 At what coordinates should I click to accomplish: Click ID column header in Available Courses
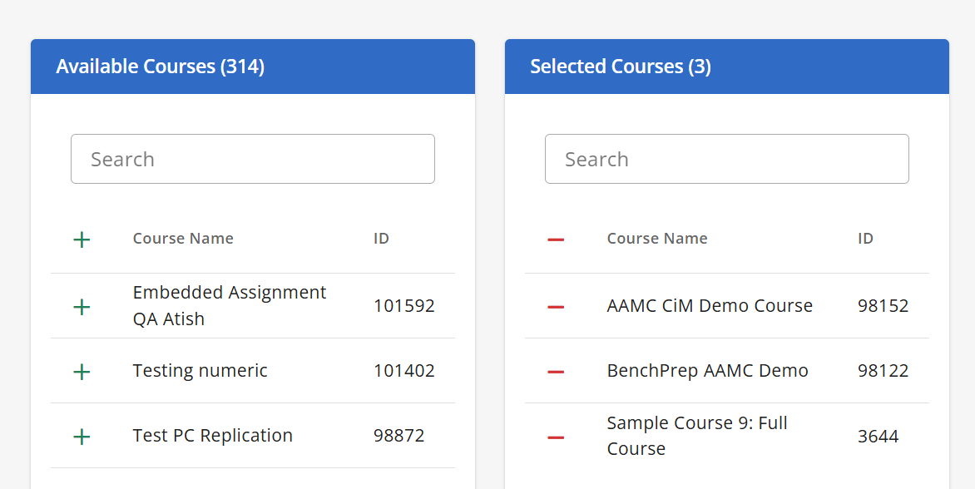381,239
